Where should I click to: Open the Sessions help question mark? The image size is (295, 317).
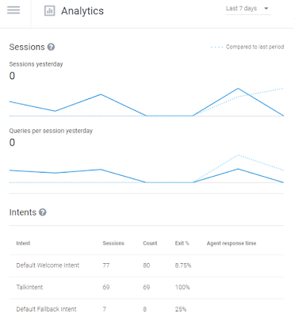click(51, 47)
